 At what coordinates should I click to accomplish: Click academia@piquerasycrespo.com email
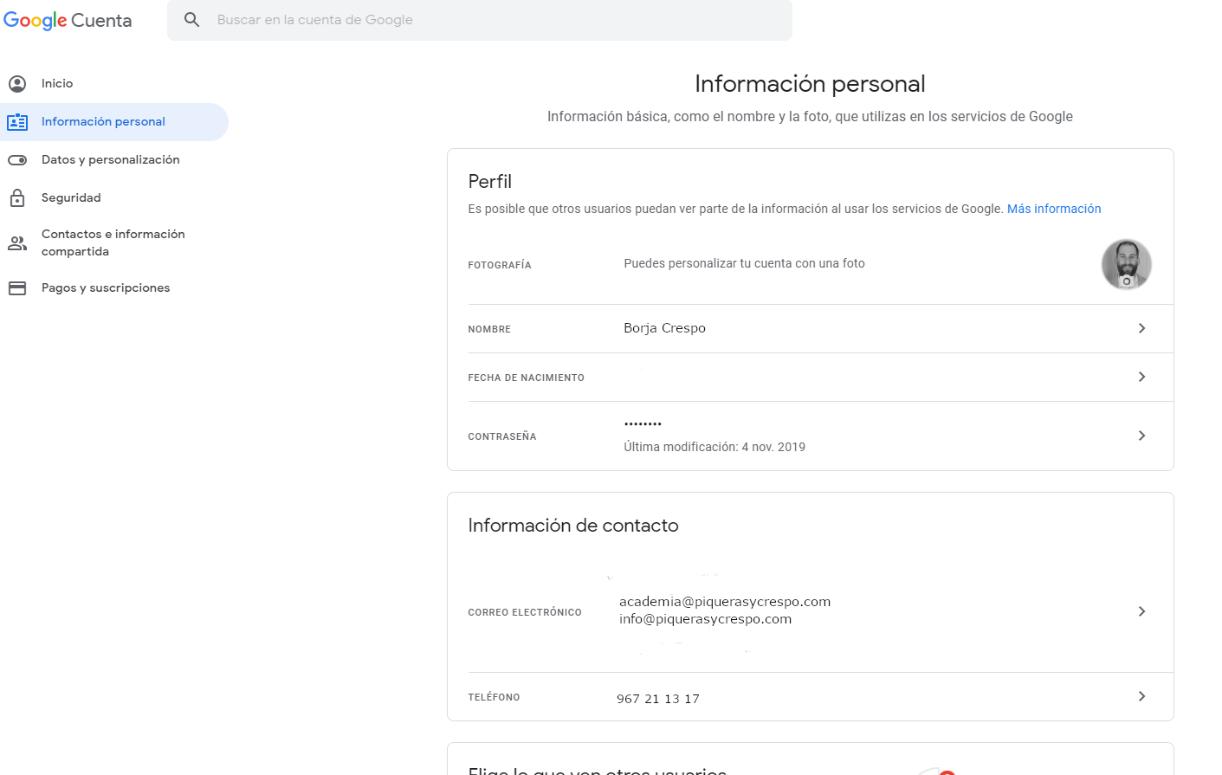click(x=725, y=602)
